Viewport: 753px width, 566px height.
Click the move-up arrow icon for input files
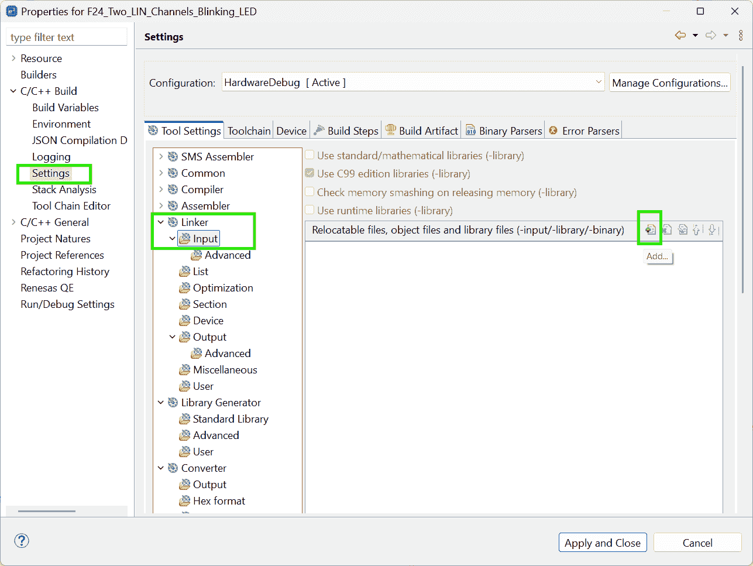(x=697, y=229)
